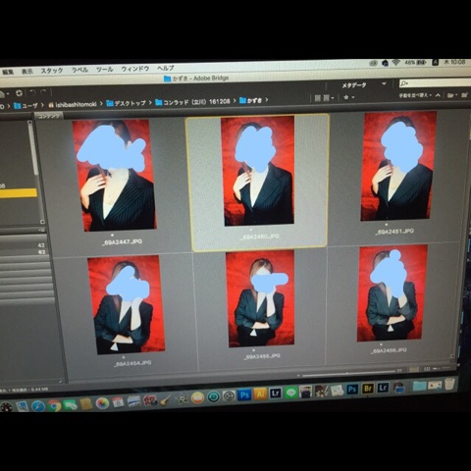Viewport: 471px width, 471px height.
Task: Expand the メタデータ workspace dropdown
Action: pyautogui.click(x=384, y=84)
